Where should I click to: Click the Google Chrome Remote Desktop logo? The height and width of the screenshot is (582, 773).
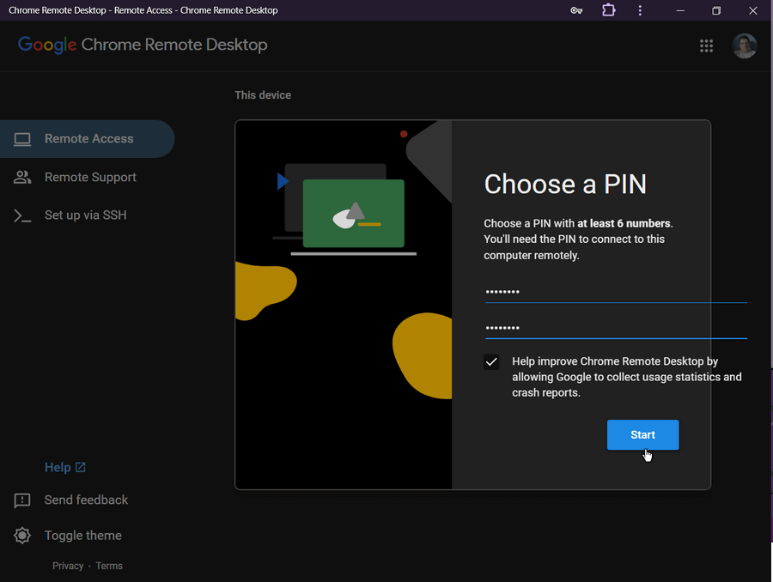coord(143,45)
